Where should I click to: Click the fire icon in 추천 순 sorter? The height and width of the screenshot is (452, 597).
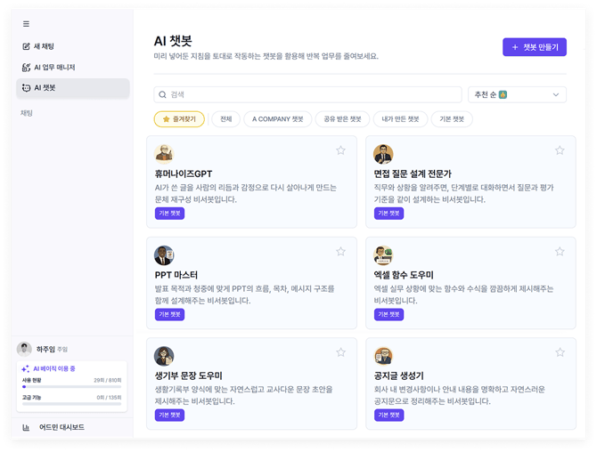(503, 94)
